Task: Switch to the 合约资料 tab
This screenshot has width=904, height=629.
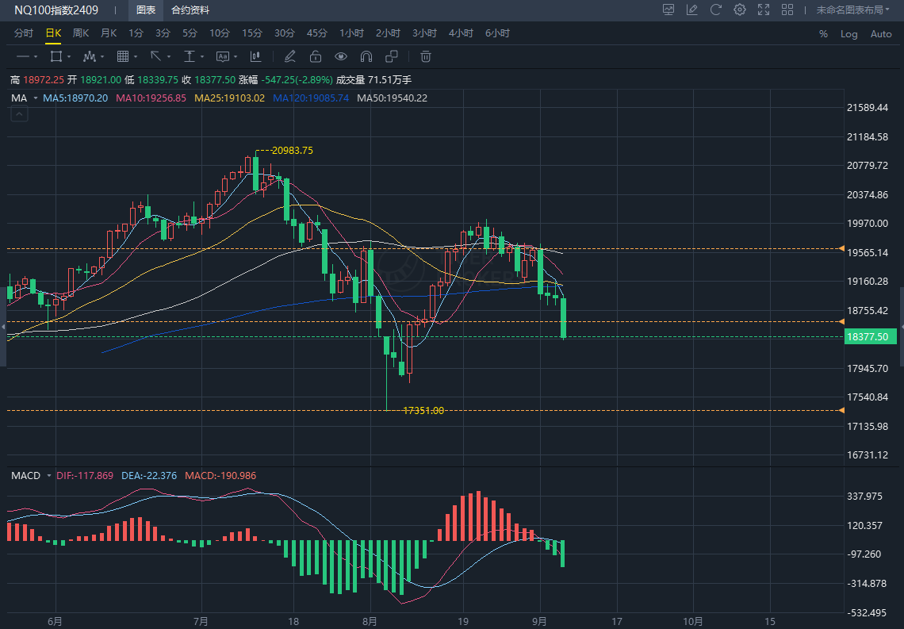Action: tap(190, 10)
